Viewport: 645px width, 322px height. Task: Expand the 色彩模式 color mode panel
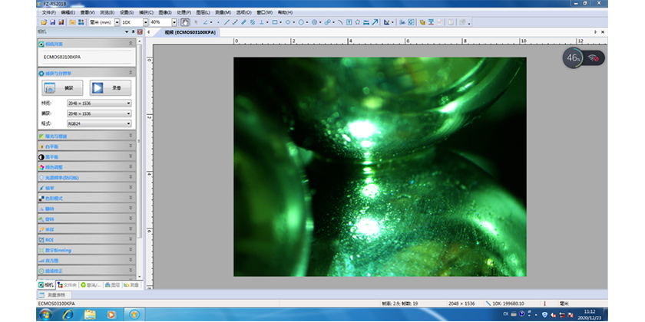click(86, 198)
